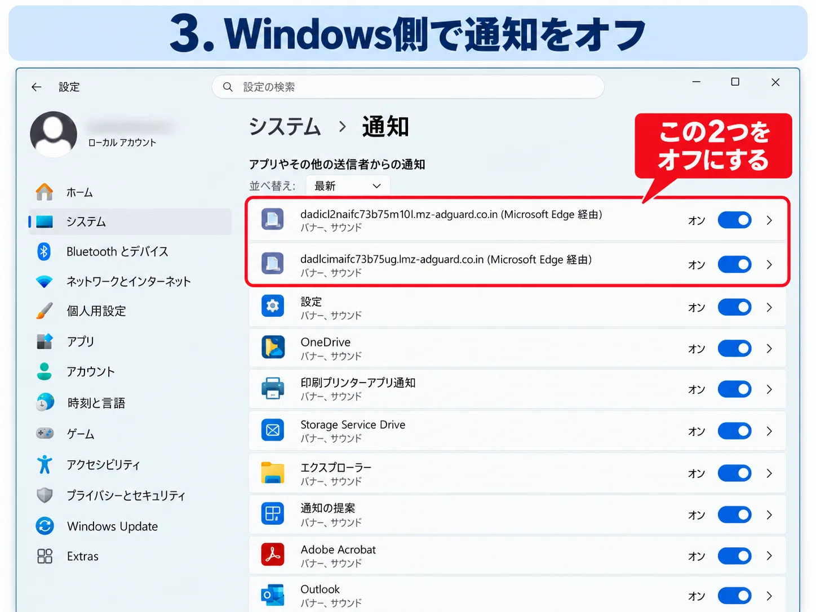Click the Outlook app icon
816x612 pixels.
point(273,595)
